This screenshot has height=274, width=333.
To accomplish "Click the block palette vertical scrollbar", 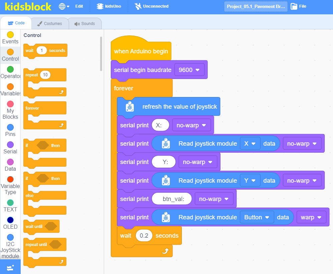I will 101,54.
